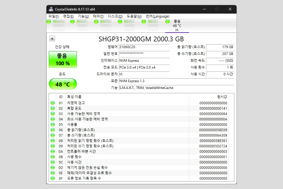
Task: Click the 1 회 power on count value
Action: coord(220,67)
